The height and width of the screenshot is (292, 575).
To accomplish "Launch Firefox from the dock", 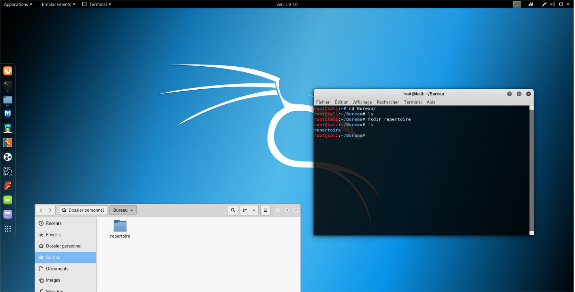I will point(8,71).
